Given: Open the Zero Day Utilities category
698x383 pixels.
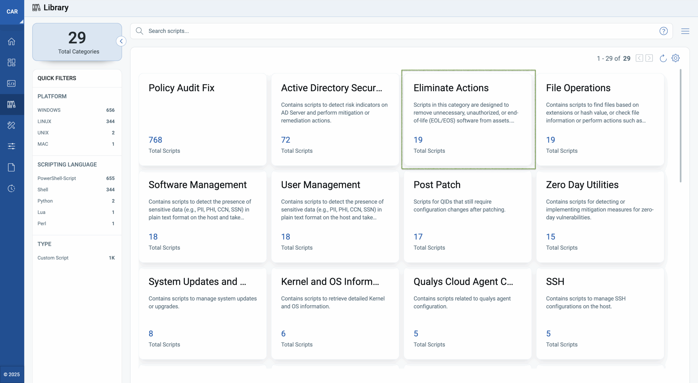Looking at the screenshot, I should (x=600, y=216).
